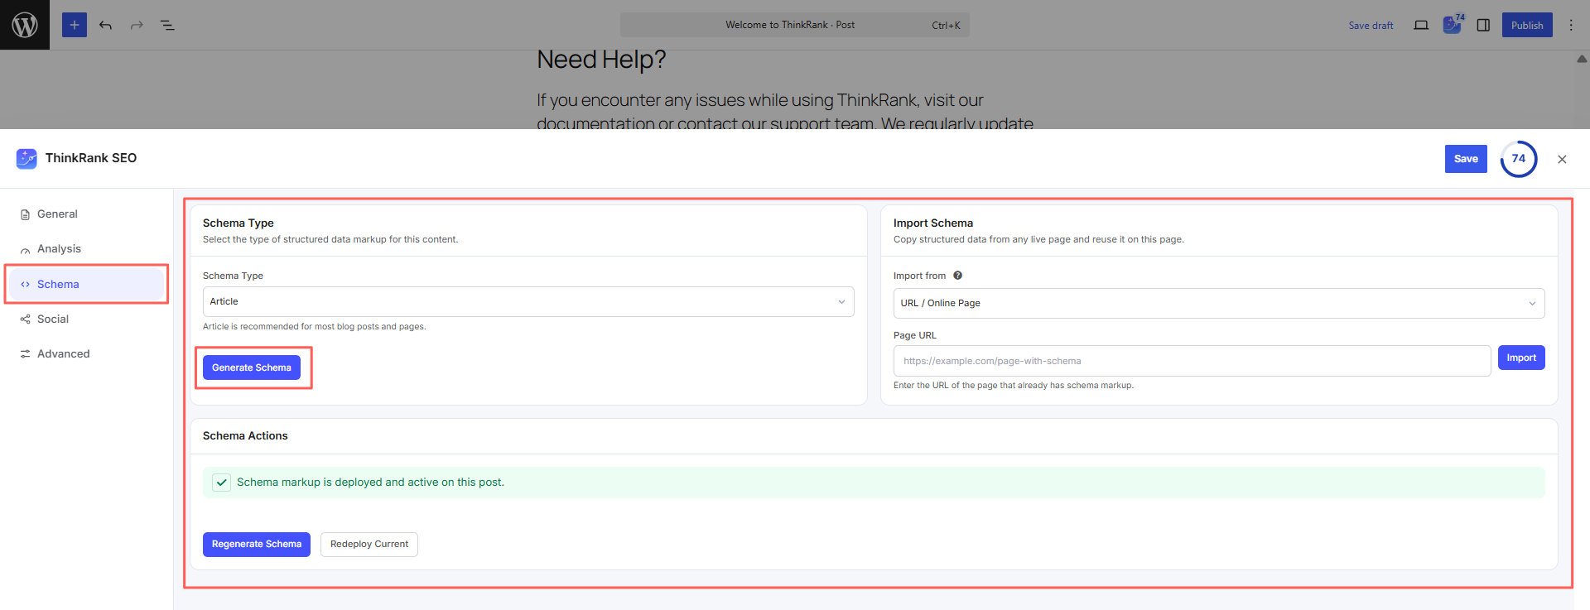Open the General tab
The width and height of the screenshot is (1590, 610).
(86, 214)
